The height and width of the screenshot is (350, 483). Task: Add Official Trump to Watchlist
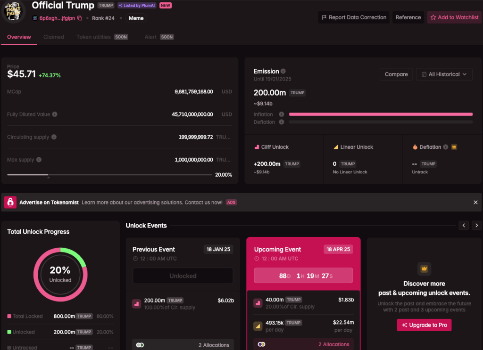(x=454, y=17)
